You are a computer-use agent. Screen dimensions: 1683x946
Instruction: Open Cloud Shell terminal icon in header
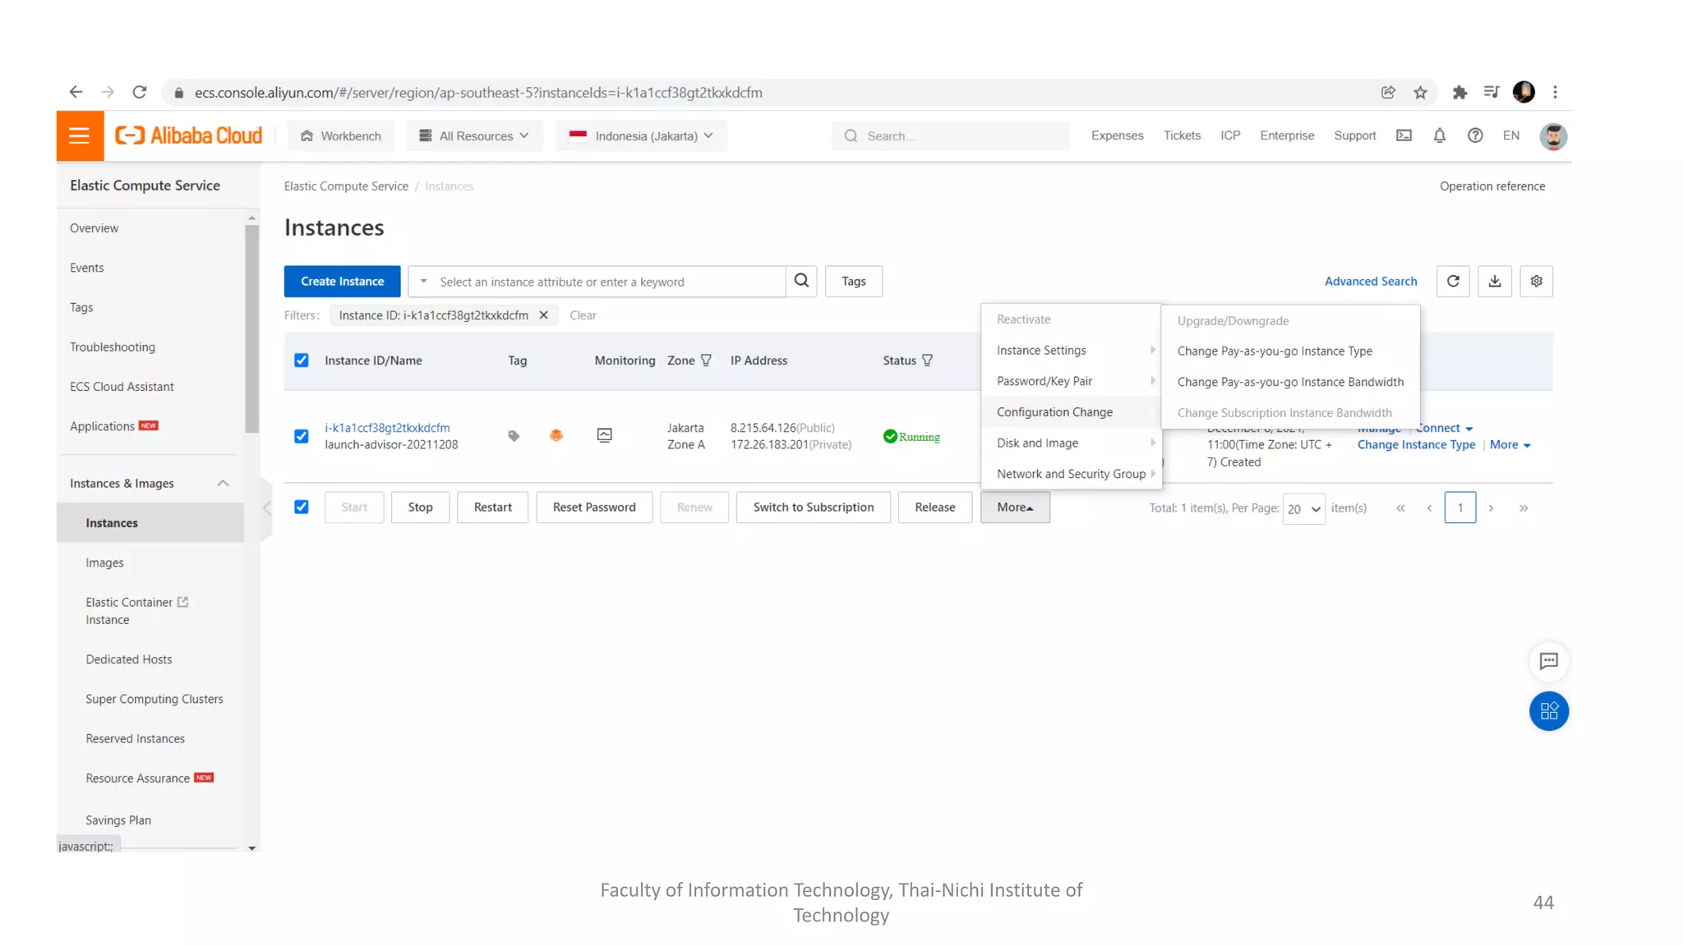1404,135
